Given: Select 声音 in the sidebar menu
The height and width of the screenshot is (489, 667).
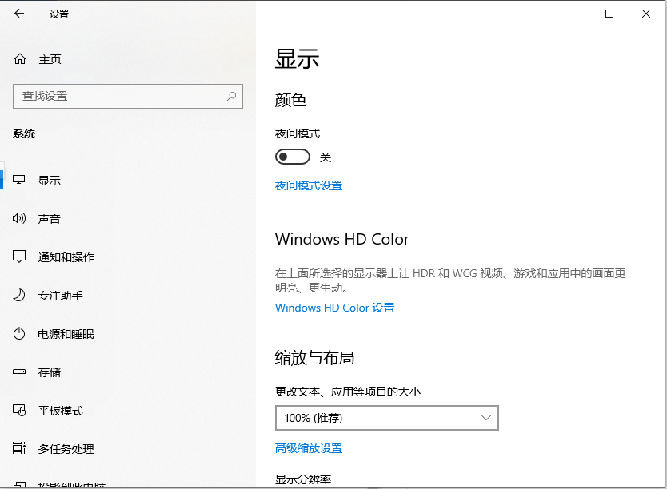Looking at the screenshot, I should (50, 219).
